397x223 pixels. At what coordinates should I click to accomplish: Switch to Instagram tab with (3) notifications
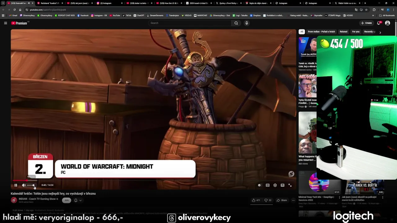108,3
